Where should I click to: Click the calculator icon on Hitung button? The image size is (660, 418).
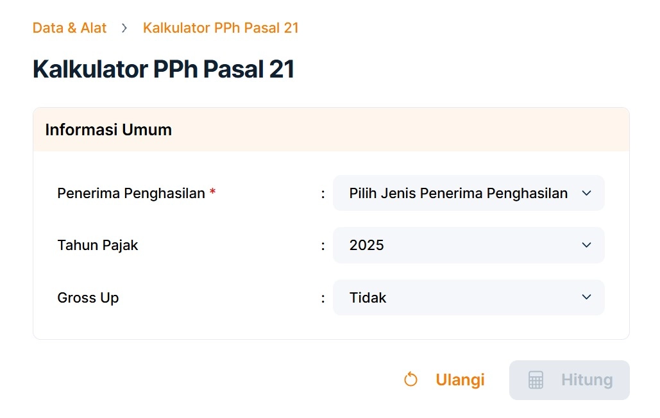tap(536, 380)
